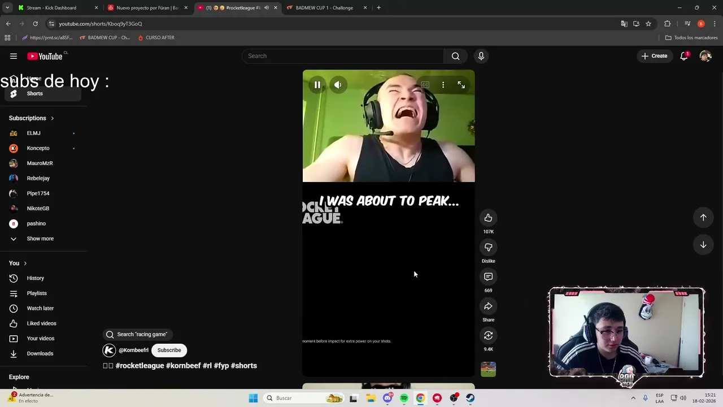Image resolution: width=723 pixels, height=407 pixels.
Task: Mute the Short's volume
Action: (x=338, y=85)
